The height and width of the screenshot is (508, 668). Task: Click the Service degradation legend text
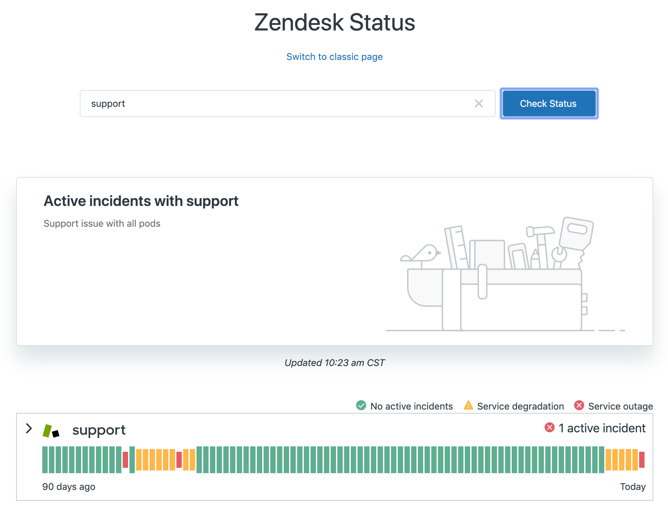point(520,406)
